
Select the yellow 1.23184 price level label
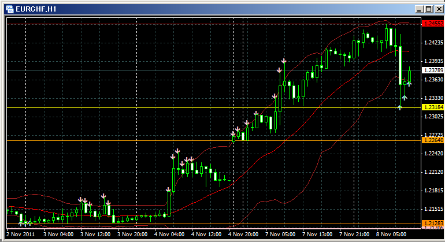coord(432,107)
